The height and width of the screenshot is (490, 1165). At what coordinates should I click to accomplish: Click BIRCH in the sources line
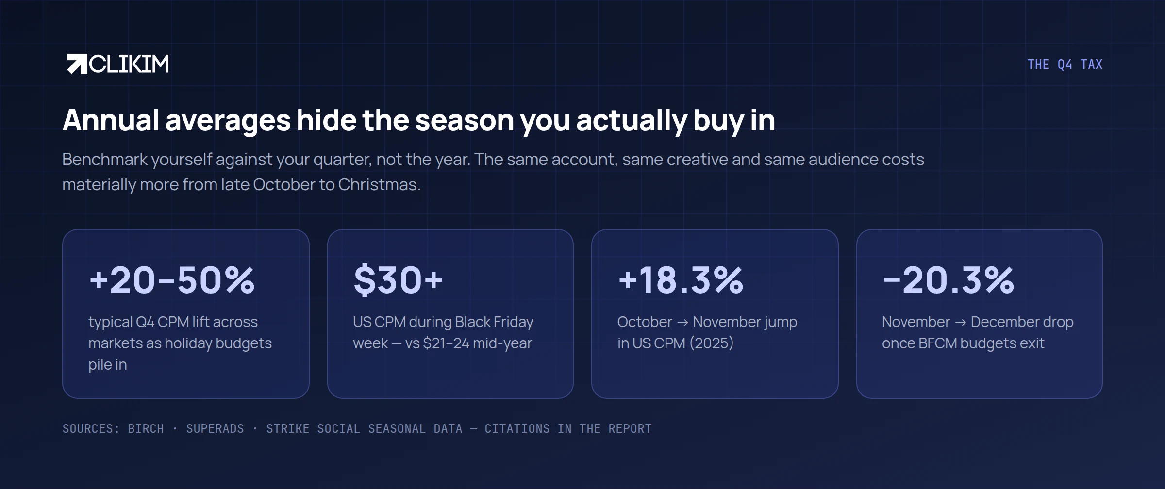point(146,429)
